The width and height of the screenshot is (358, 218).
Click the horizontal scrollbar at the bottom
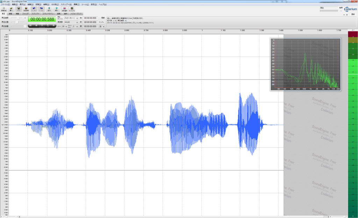[174, 217]
